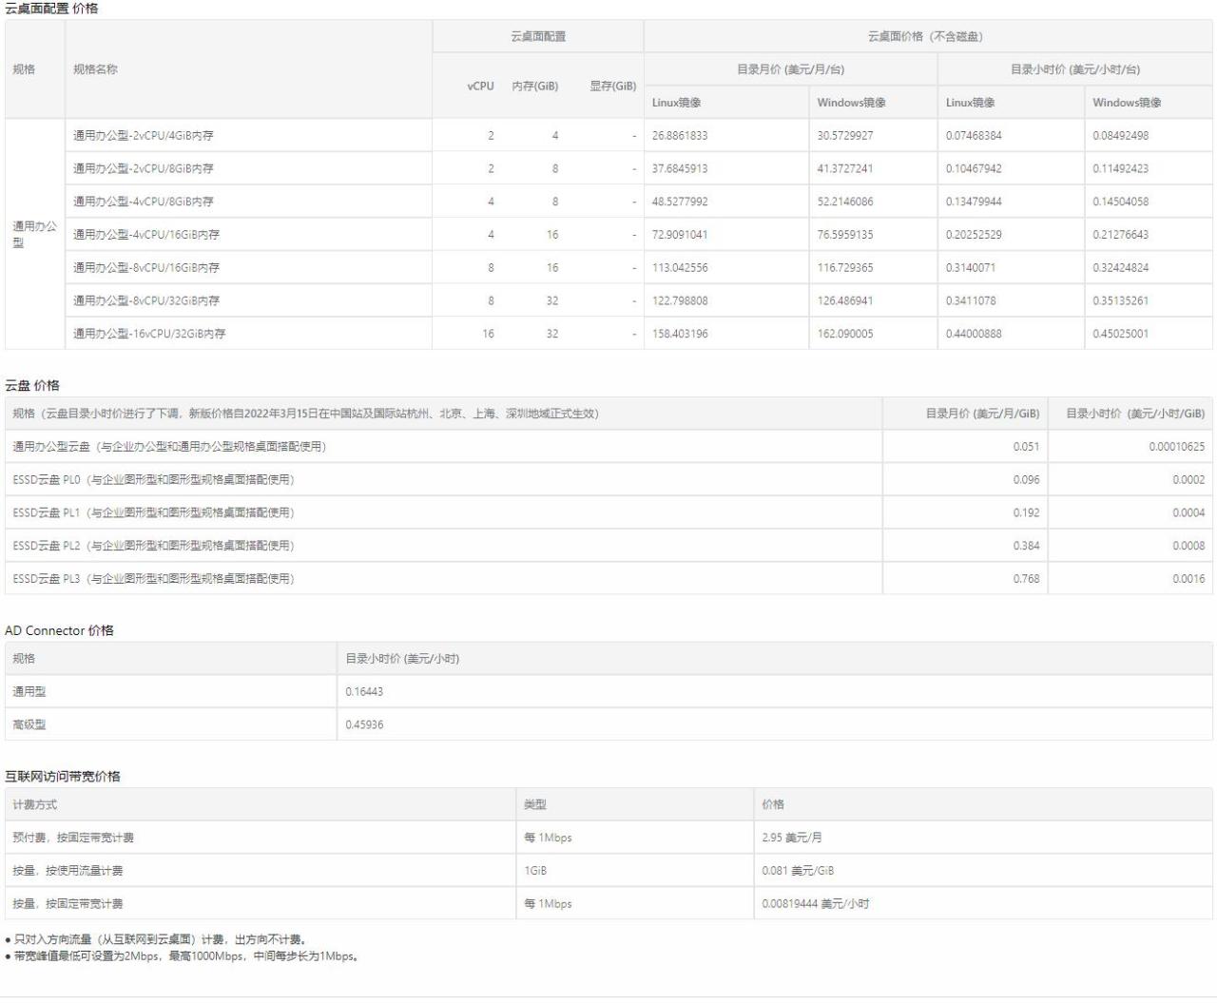
Task: Click the price value 41.3727241
Action: [845, 169]
